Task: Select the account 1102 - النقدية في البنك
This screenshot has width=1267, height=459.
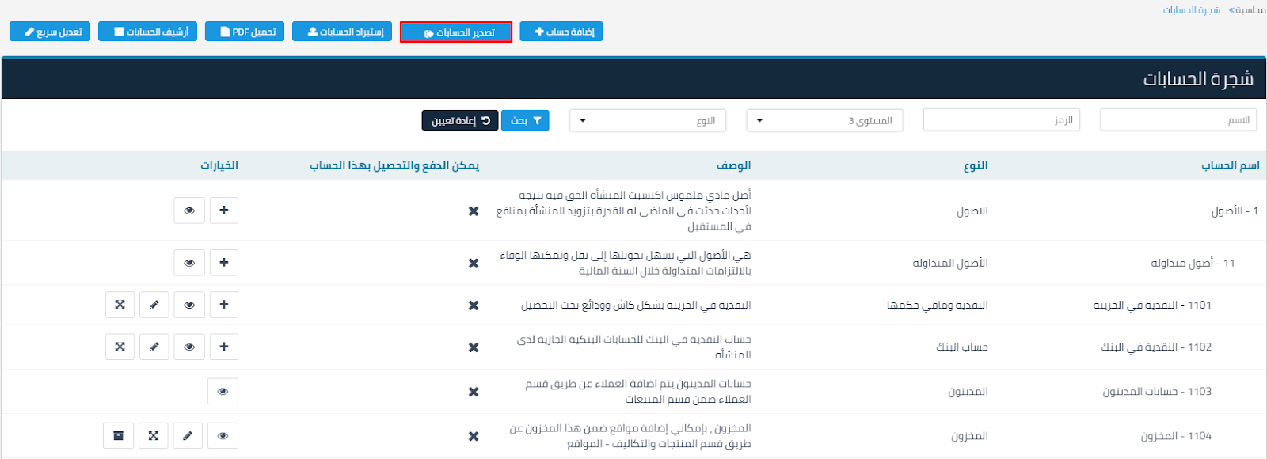Action: coord(1156,347)
